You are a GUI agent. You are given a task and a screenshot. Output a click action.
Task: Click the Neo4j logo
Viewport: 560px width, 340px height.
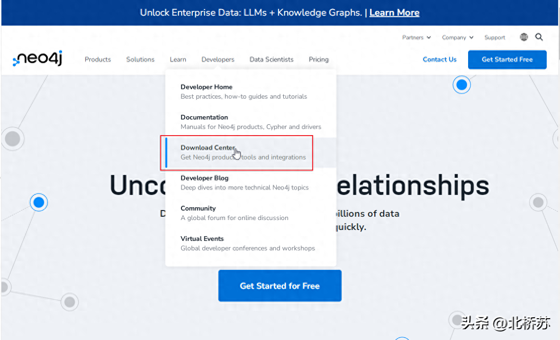click(37, 58)
